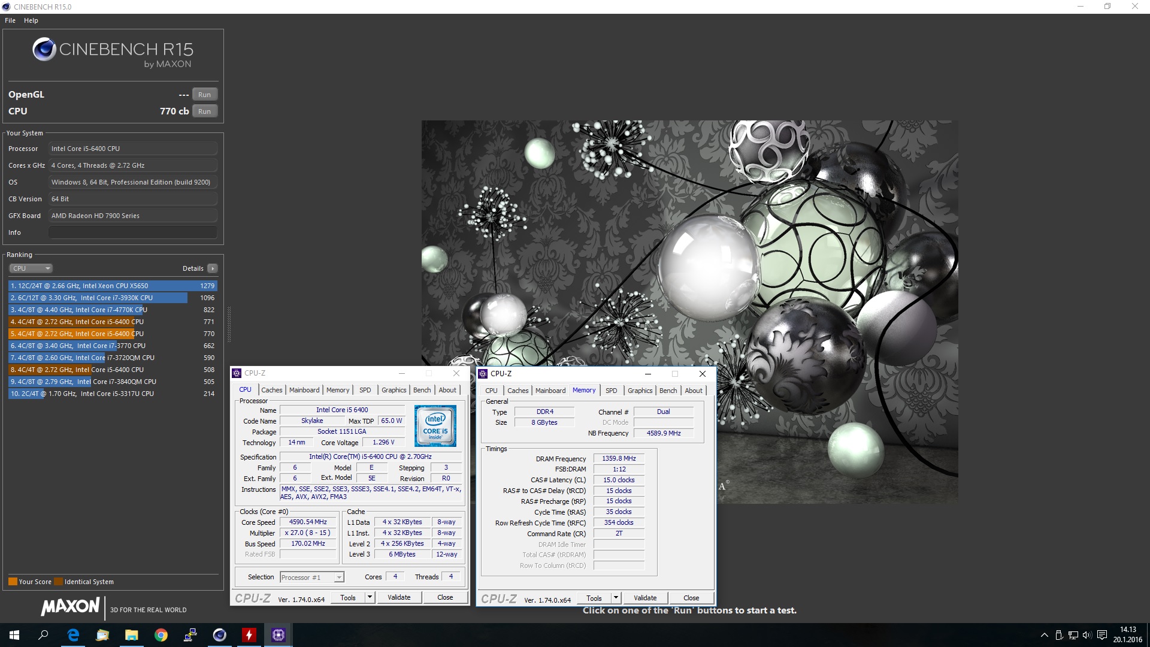Switch to Caches tab in right CPU-Z
This screenshot has width=1150, height=647.
point(518,391)
